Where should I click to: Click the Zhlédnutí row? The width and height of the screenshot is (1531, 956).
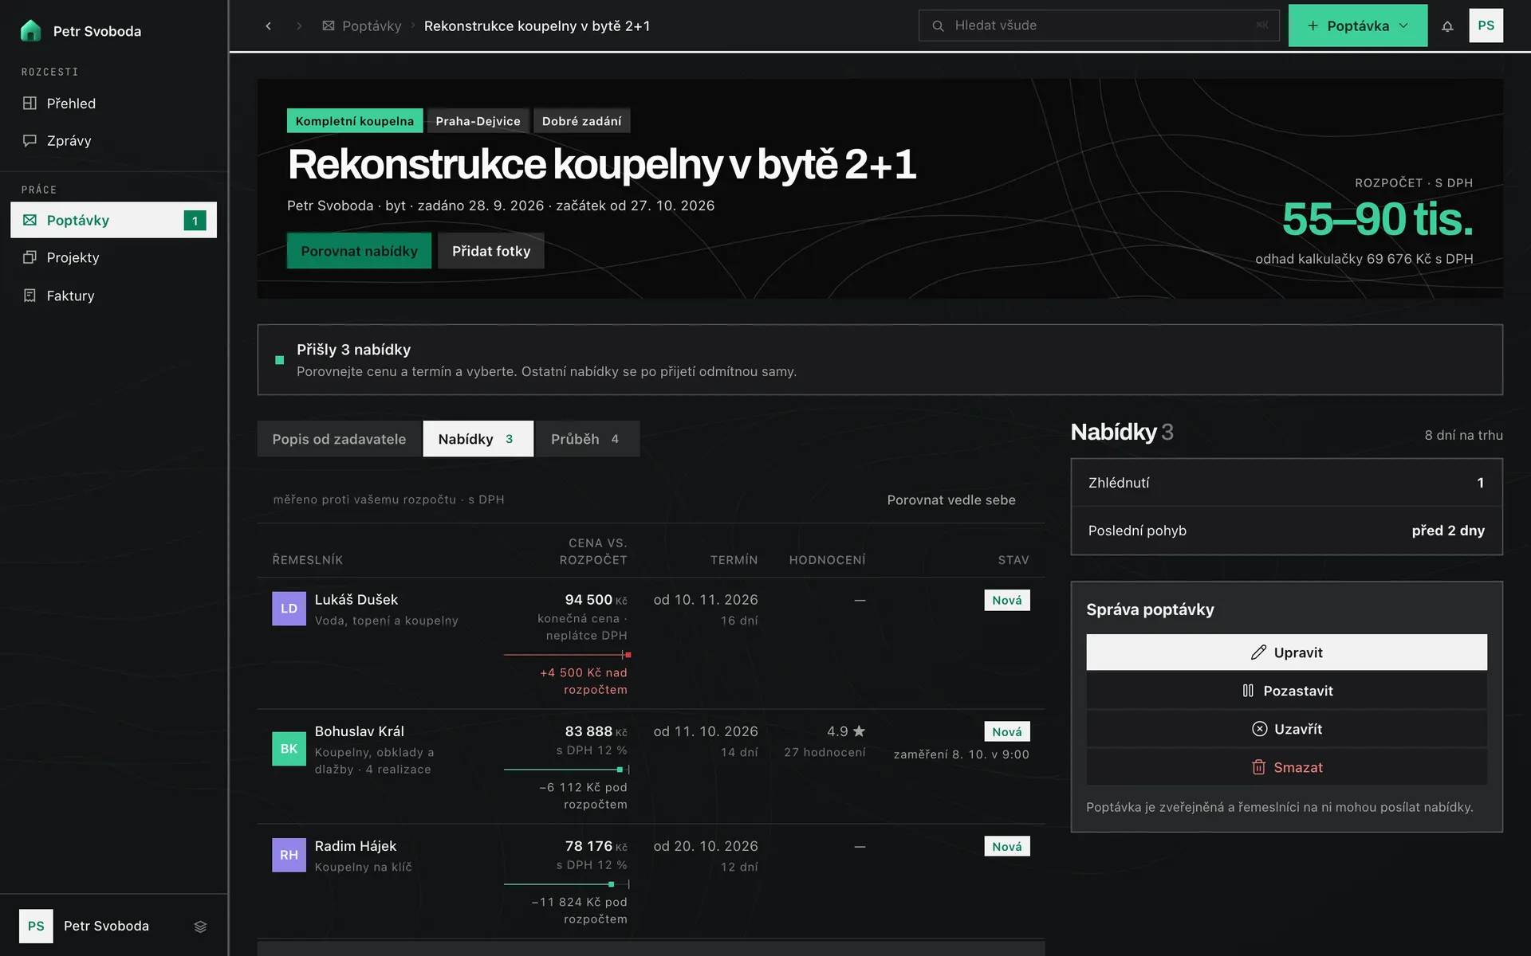[1286, 483]
